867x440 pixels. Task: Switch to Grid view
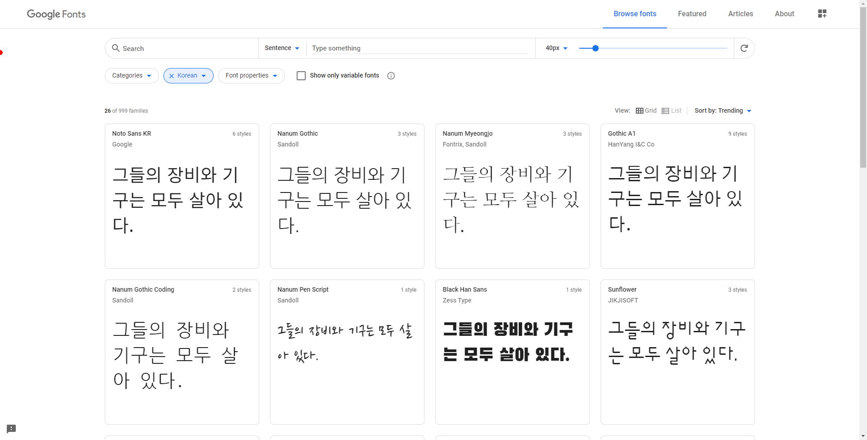click(x=646, y=110)
